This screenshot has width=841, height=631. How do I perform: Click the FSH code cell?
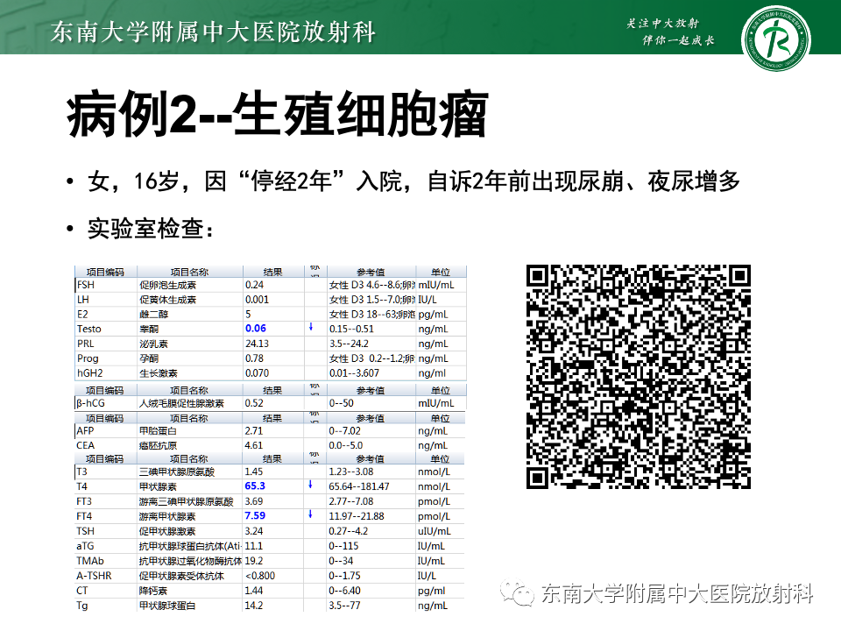point(86,285)
